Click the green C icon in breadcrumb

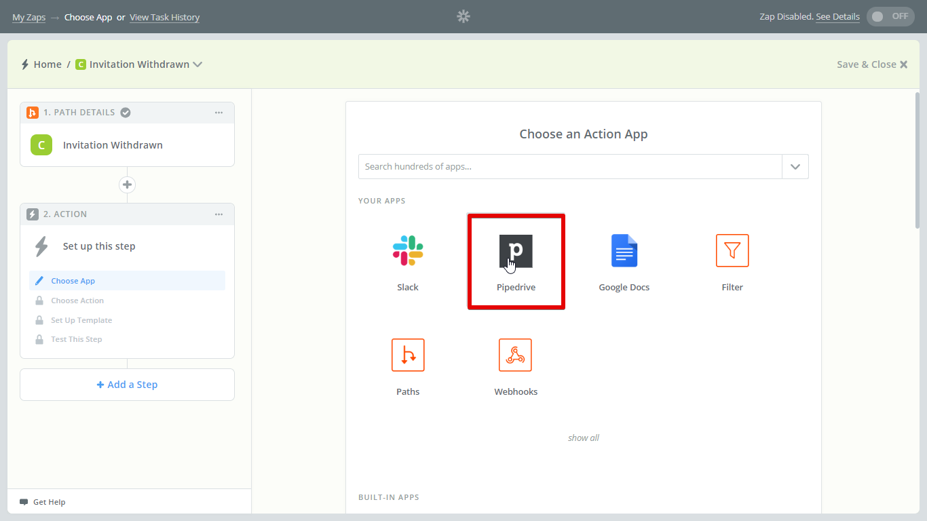81,64
